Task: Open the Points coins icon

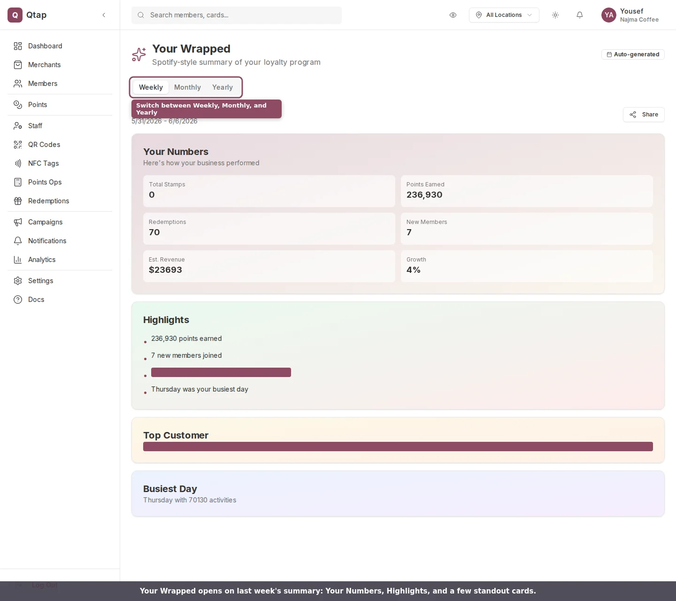Action: pyautogui.click(x=18, y=105)
